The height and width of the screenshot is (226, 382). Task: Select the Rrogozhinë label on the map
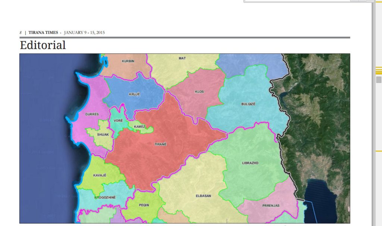point(105,197)
